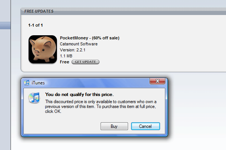Dismiss the dialog with Cancel

click(145, 126)
